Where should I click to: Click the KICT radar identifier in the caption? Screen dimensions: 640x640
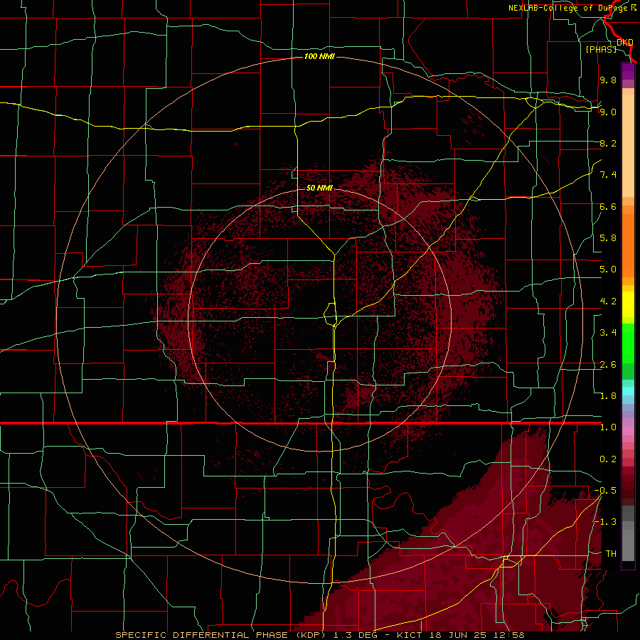pos(410,635)
